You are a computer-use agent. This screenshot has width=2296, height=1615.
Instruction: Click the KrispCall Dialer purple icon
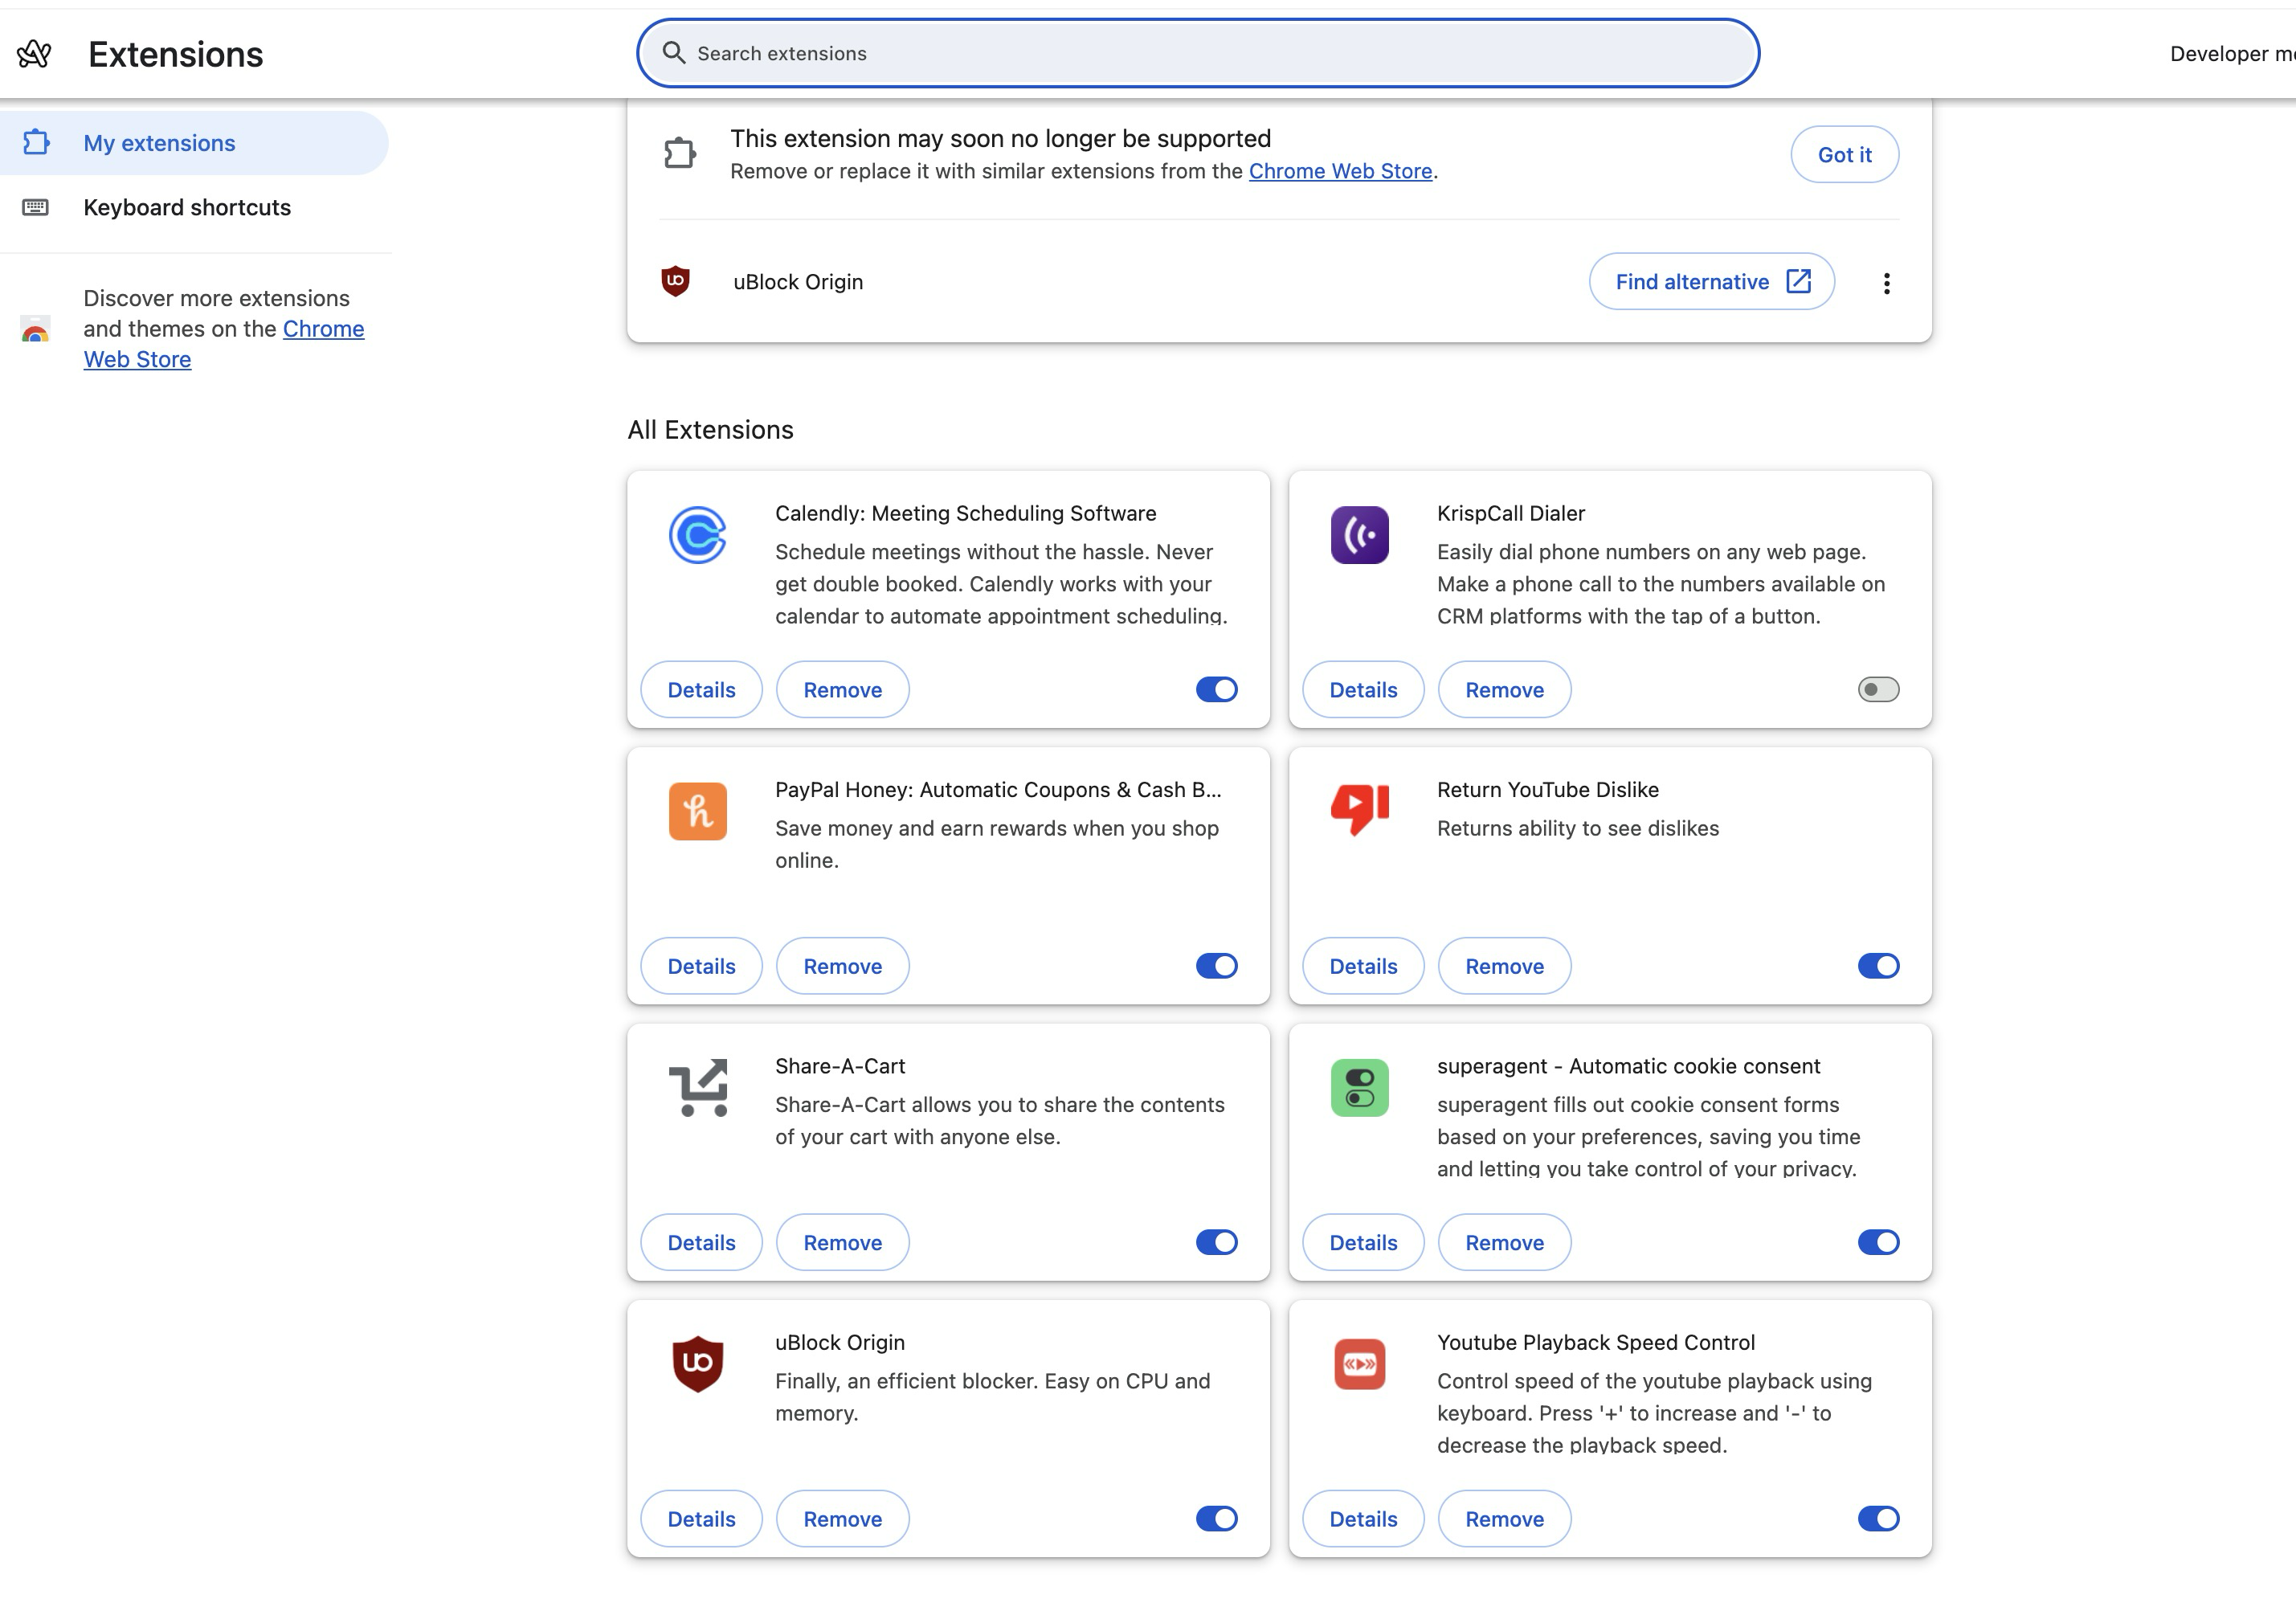click(1359, 535)
